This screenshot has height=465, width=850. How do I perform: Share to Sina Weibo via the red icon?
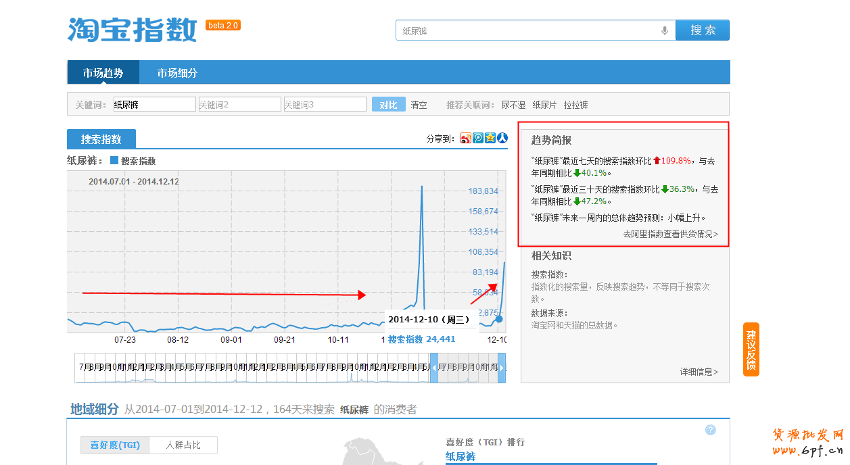click(x=466, y=139)
